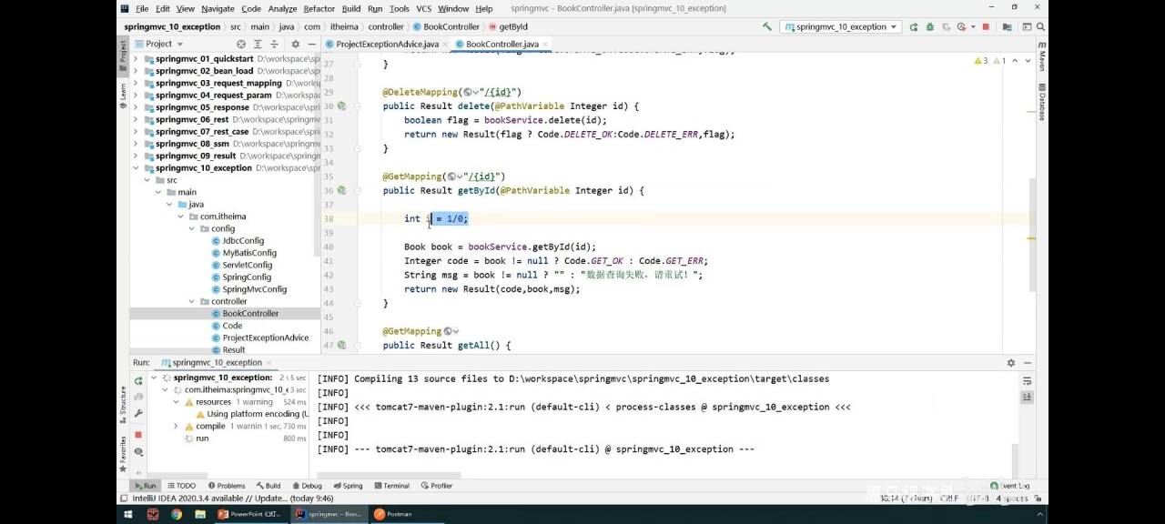Open Postman from the Windows taskbar
Screen dimensions: 1165x524
[393, 514]
